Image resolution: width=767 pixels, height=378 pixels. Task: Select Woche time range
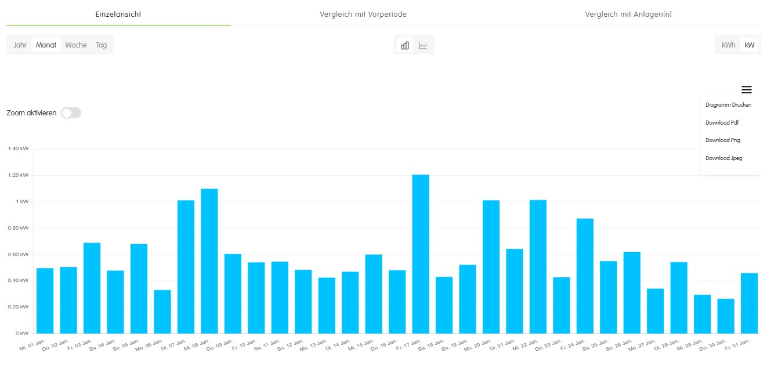76,45
